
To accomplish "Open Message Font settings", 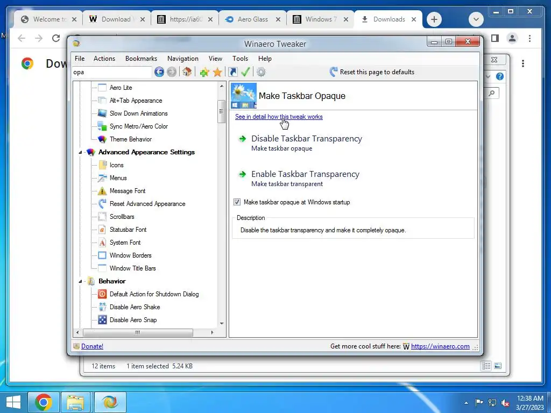I will (x=127, y=191).
